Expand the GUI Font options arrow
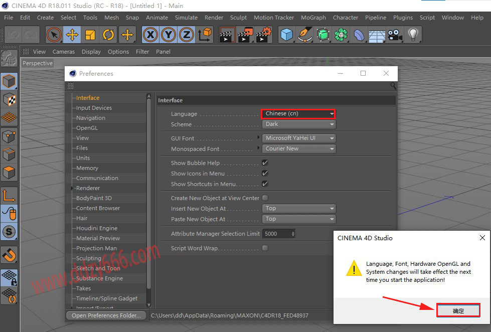 258,137
